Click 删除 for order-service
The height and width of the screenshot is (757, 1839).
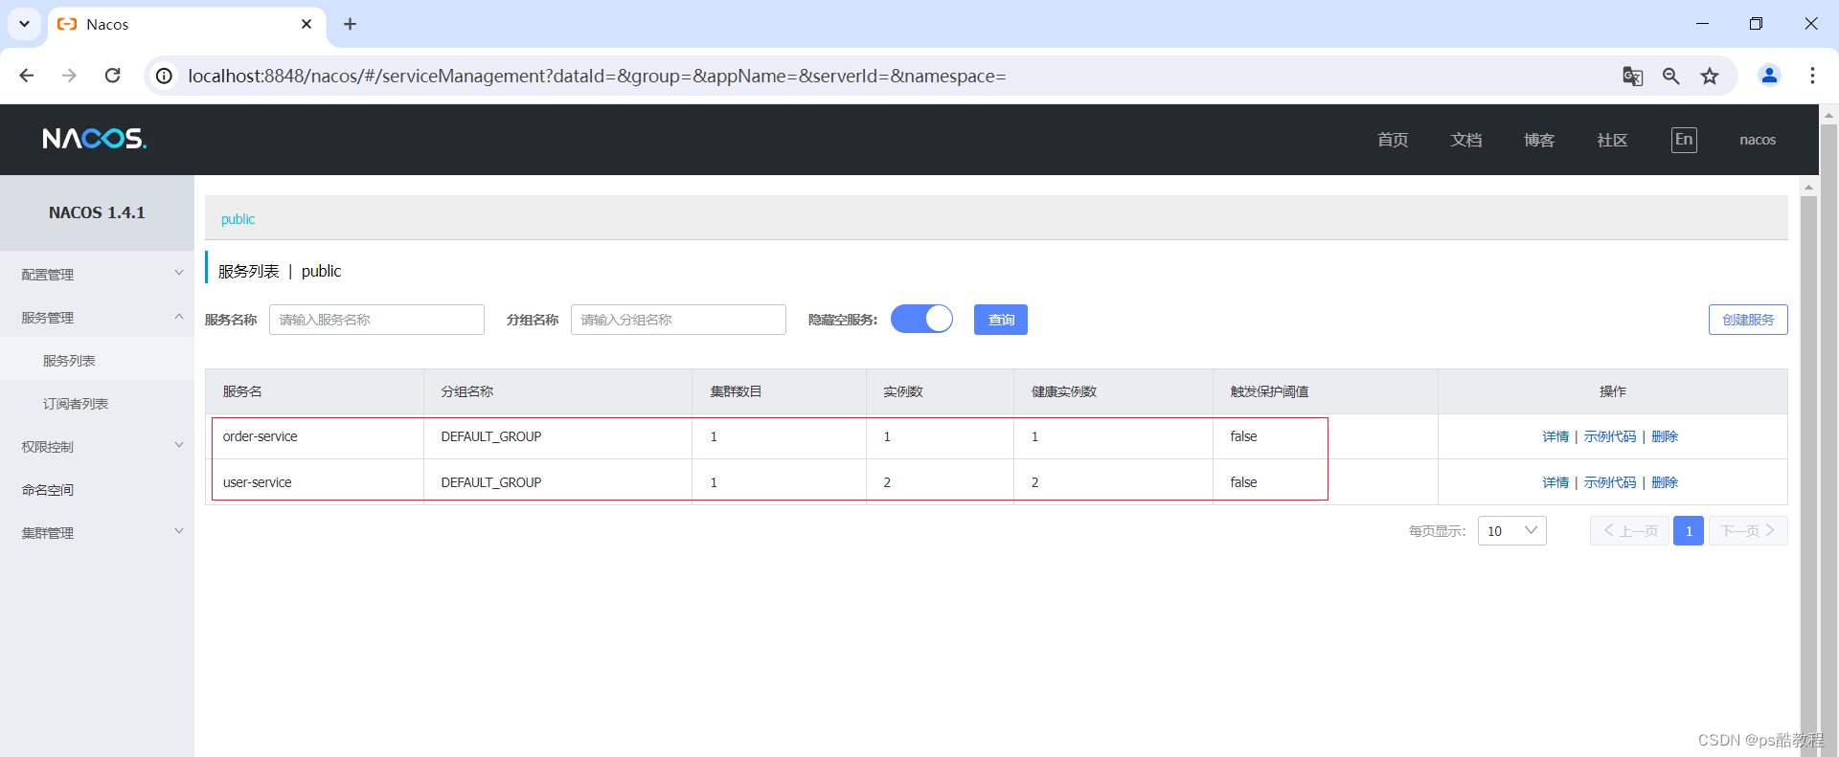1665,436
